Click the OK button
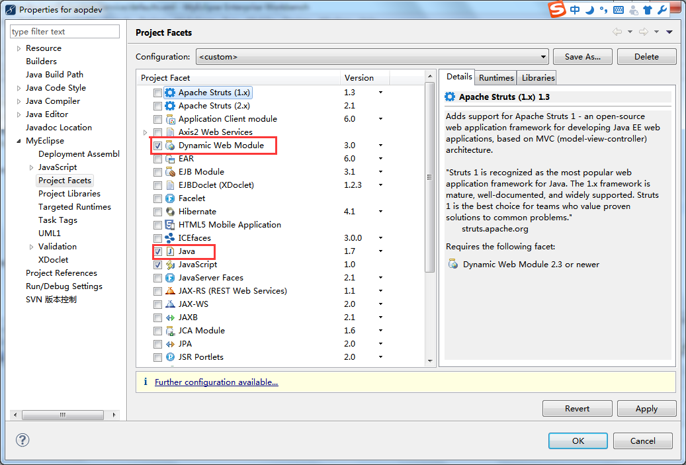 578,441
